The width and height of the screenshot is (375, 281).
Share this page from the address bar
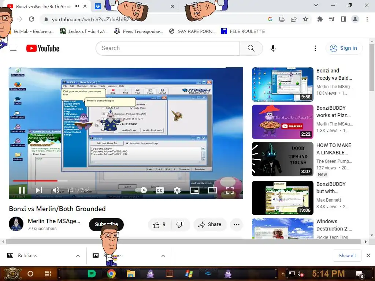[x=294, y=19]
